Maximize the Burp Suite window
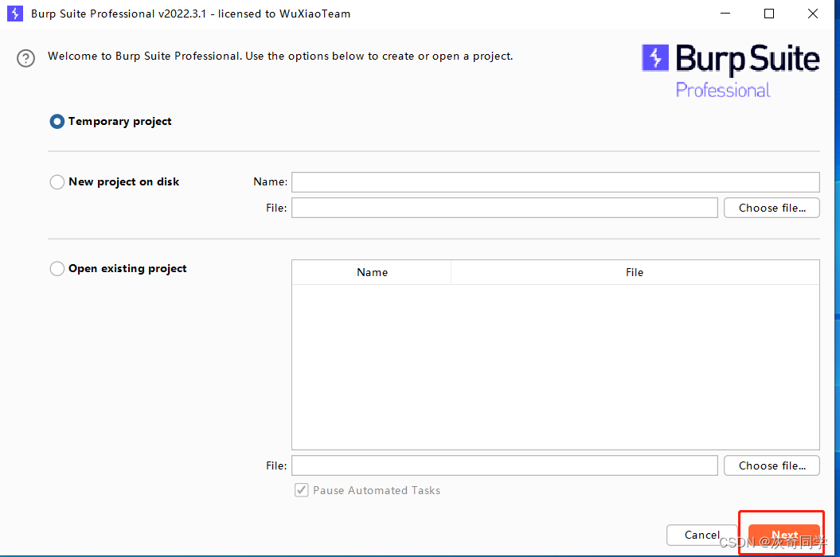Viewport: 840px width, 557px height. point(769,14)
